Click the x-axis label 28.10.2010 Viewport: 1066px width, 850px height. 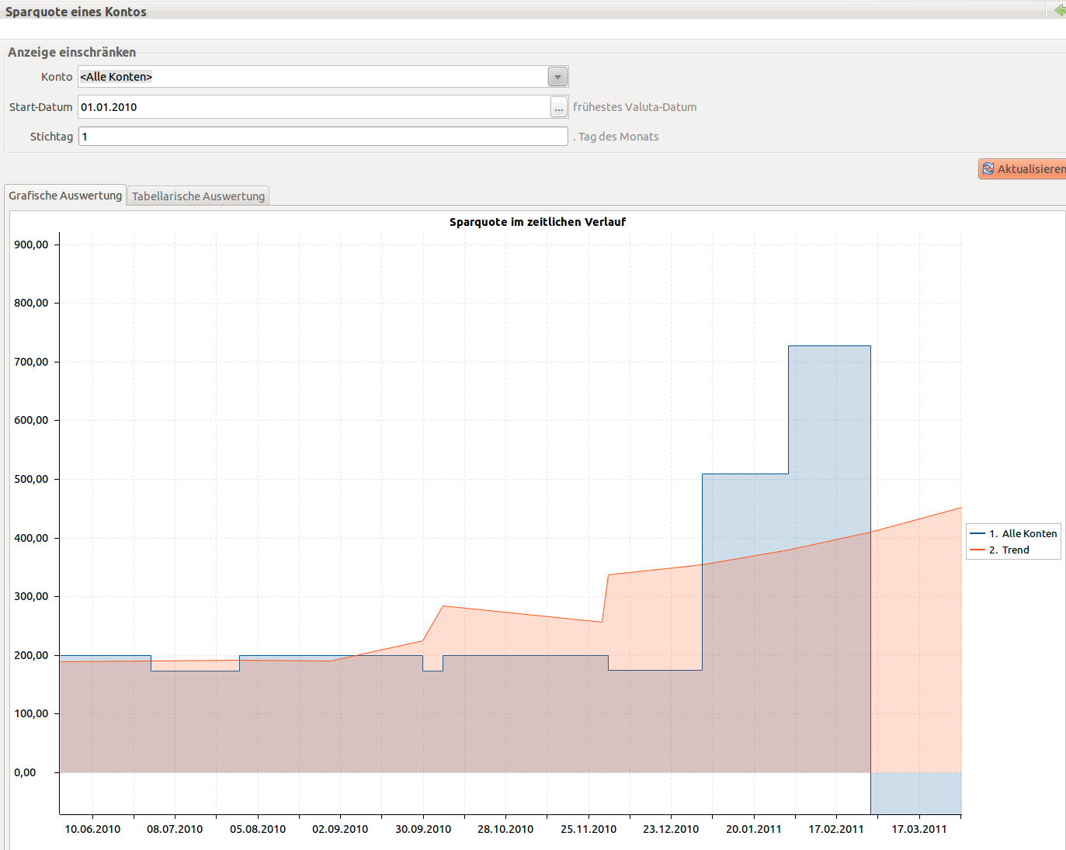tap(505, 829)
